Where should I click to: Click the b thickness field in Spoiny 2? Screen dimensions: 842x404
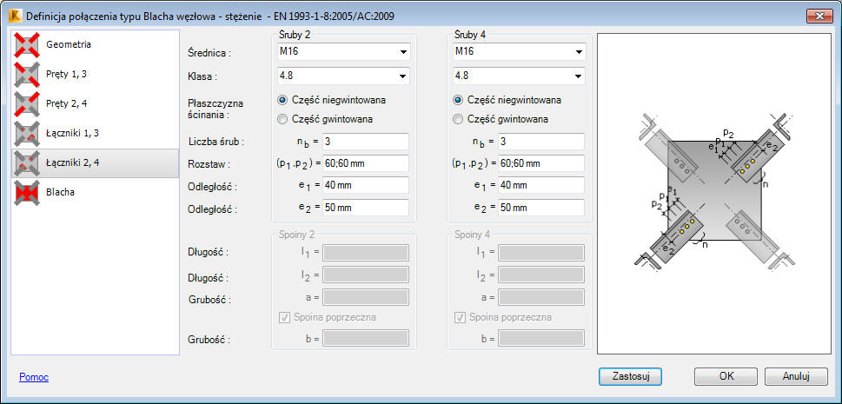[366, 339]
